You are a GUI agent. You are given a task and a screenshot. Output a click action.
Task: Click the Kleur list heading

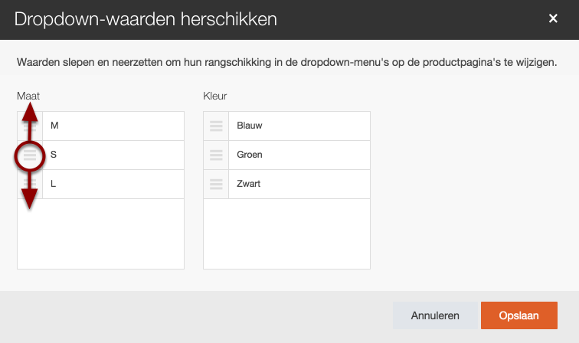pyautogui.click(x=214, y=96)
